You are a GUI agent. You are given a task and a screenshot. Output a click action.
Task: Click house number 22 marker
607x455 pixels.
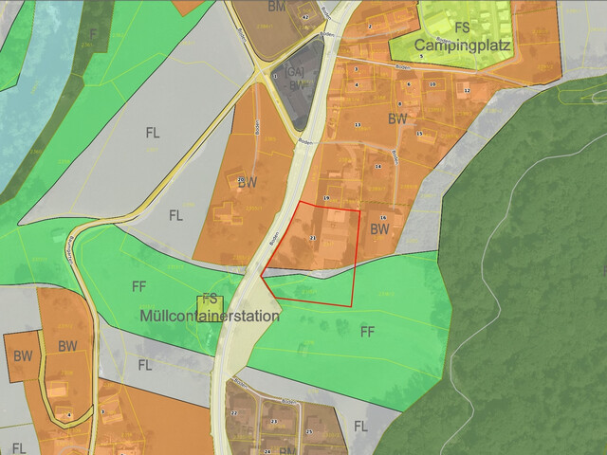232,413
